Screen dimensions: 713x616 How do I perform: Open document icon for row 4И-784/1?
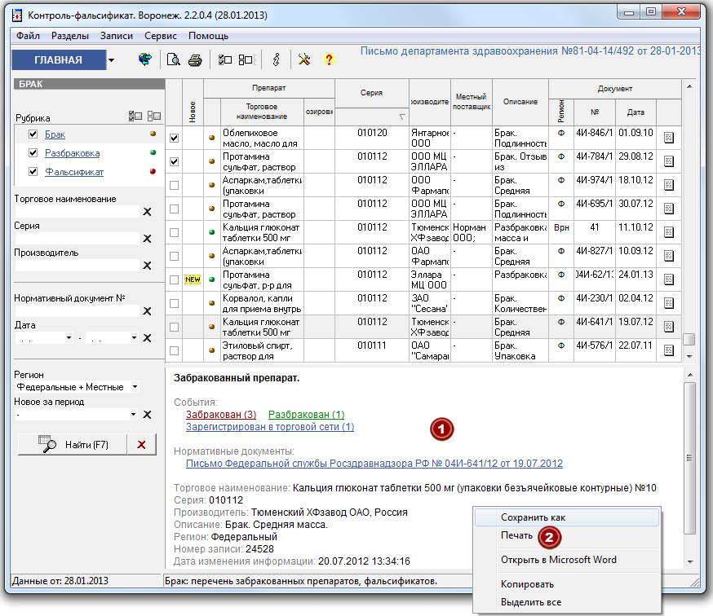click(x=668, y=161)
